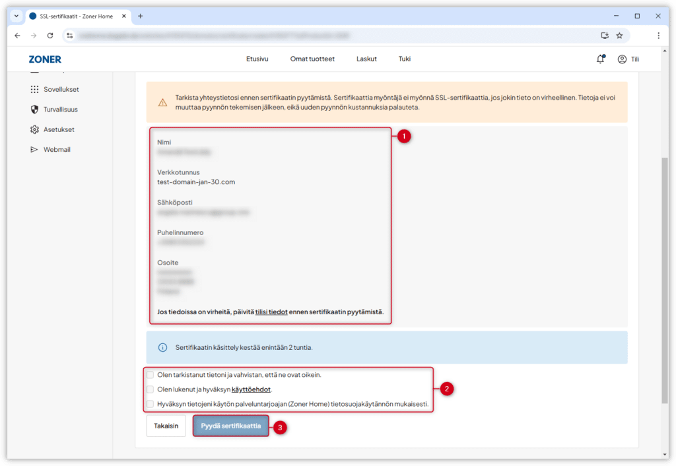The height and width of the screenshot is (466, 676).
Task: Tick 'Olen lukenut ja hyväksyn käyttöehdot' checkbox
Action: click(151, 389)
